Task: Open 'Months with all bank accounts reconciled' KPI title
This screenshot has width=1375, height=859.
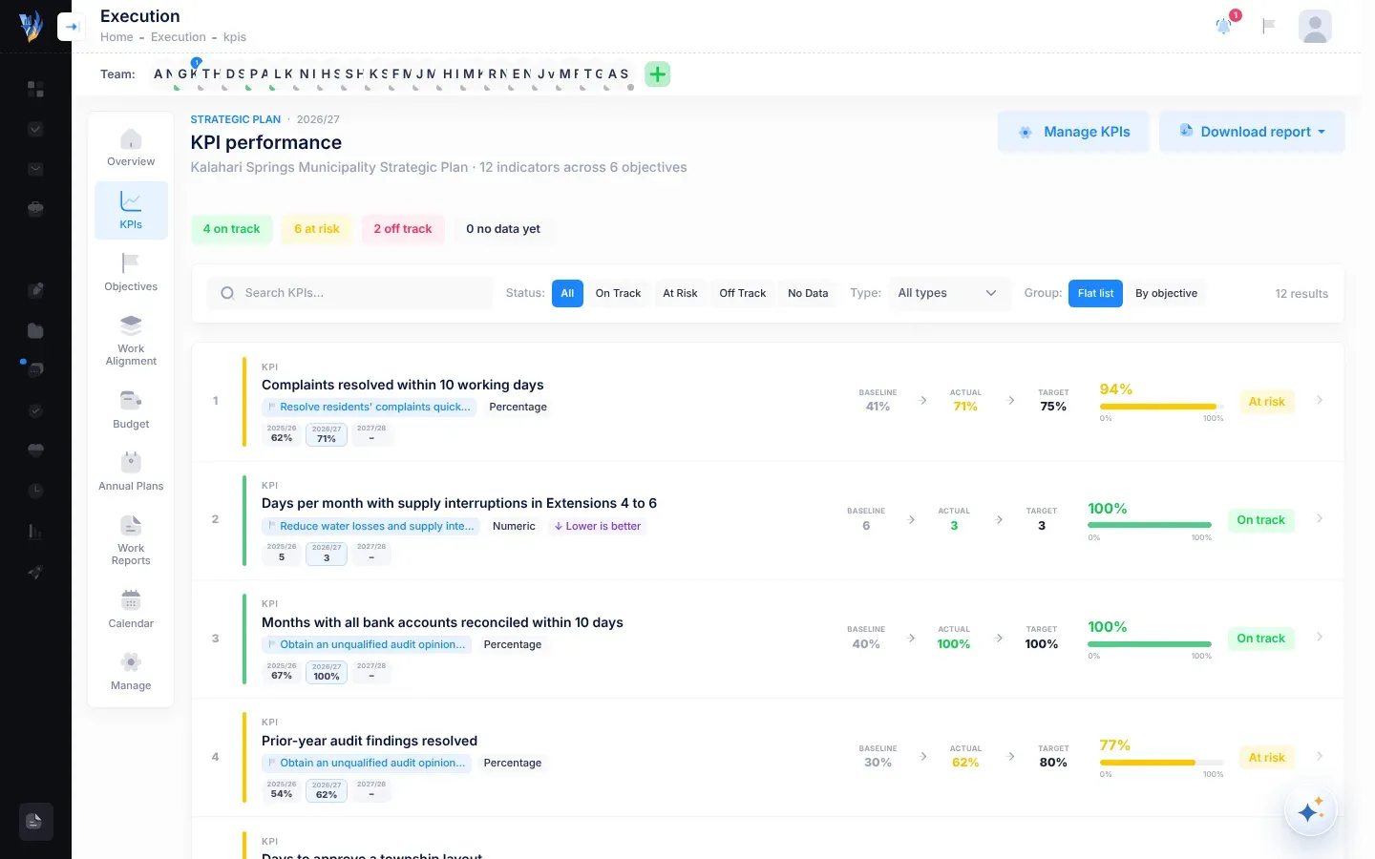Action: 442,622
